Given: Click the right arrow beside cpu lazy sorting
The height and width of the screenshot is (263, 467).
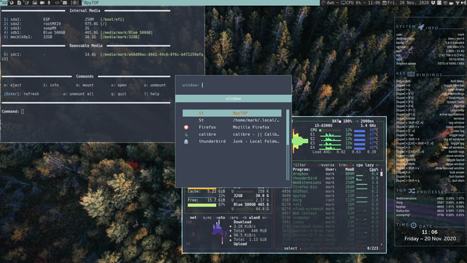Looking at the screenshot, I should (377, 165).
